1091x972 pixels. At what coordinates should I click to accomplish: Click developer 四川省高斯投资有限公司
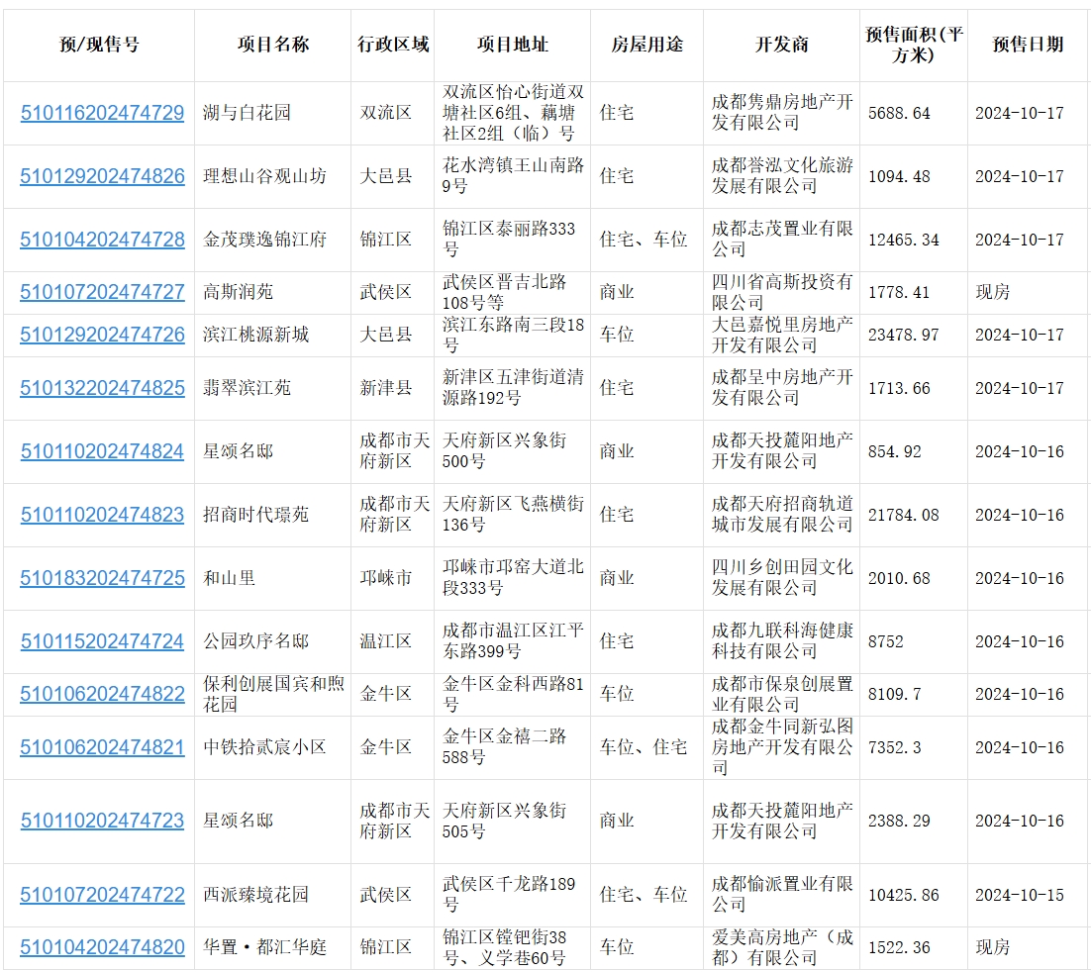(x=782, y=292)
